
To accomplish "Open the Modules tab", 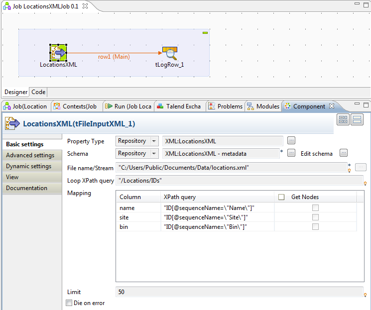I will [x=263, y=106].
